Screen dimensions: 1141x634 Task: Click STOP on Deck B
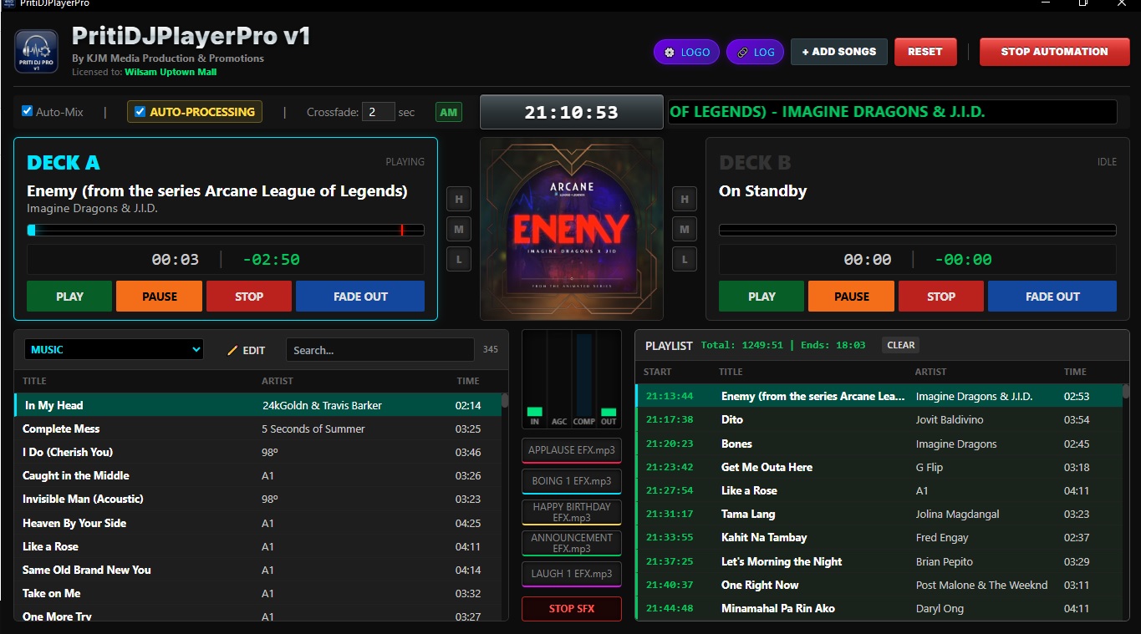point(941,297)
